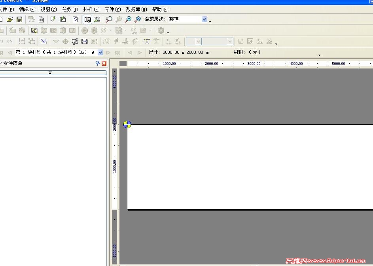Click the gray square at ruler corner
The height and width of the screenshot is (266, 373).
coord(123,64)
